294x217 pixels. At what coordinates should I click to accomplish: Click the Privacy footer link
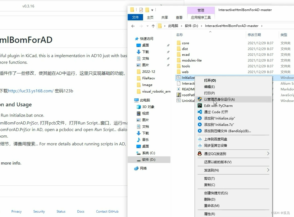pyautogui.click(x=16, y=212)
